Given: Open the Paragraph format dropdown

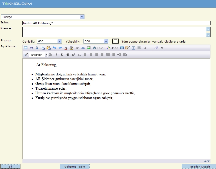Looking at the screenshot, I should 38,55.
